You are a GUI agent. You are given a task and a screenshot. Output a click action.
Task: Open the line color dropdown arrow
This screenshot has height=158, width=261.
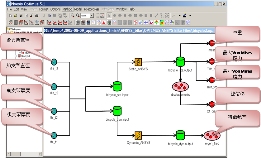tap(190, 15)
